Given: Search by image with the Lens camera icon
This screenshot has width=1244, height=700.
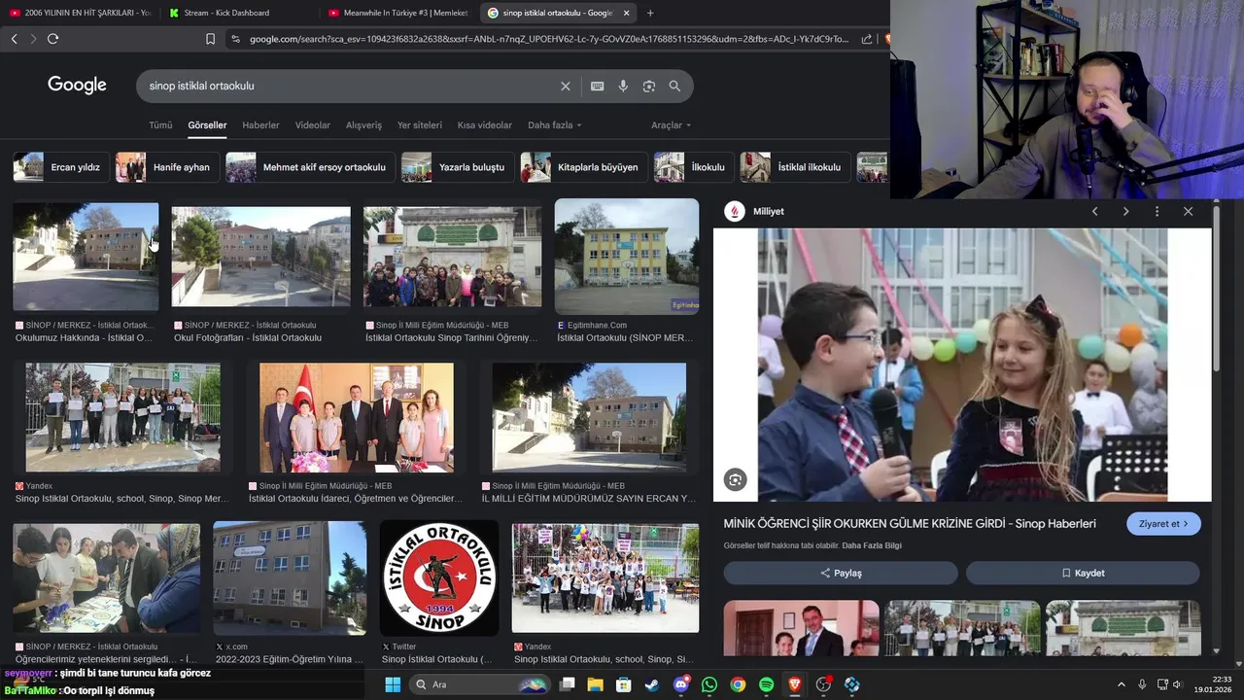Looking at the screenshot, I should click(x=649, y=86).
